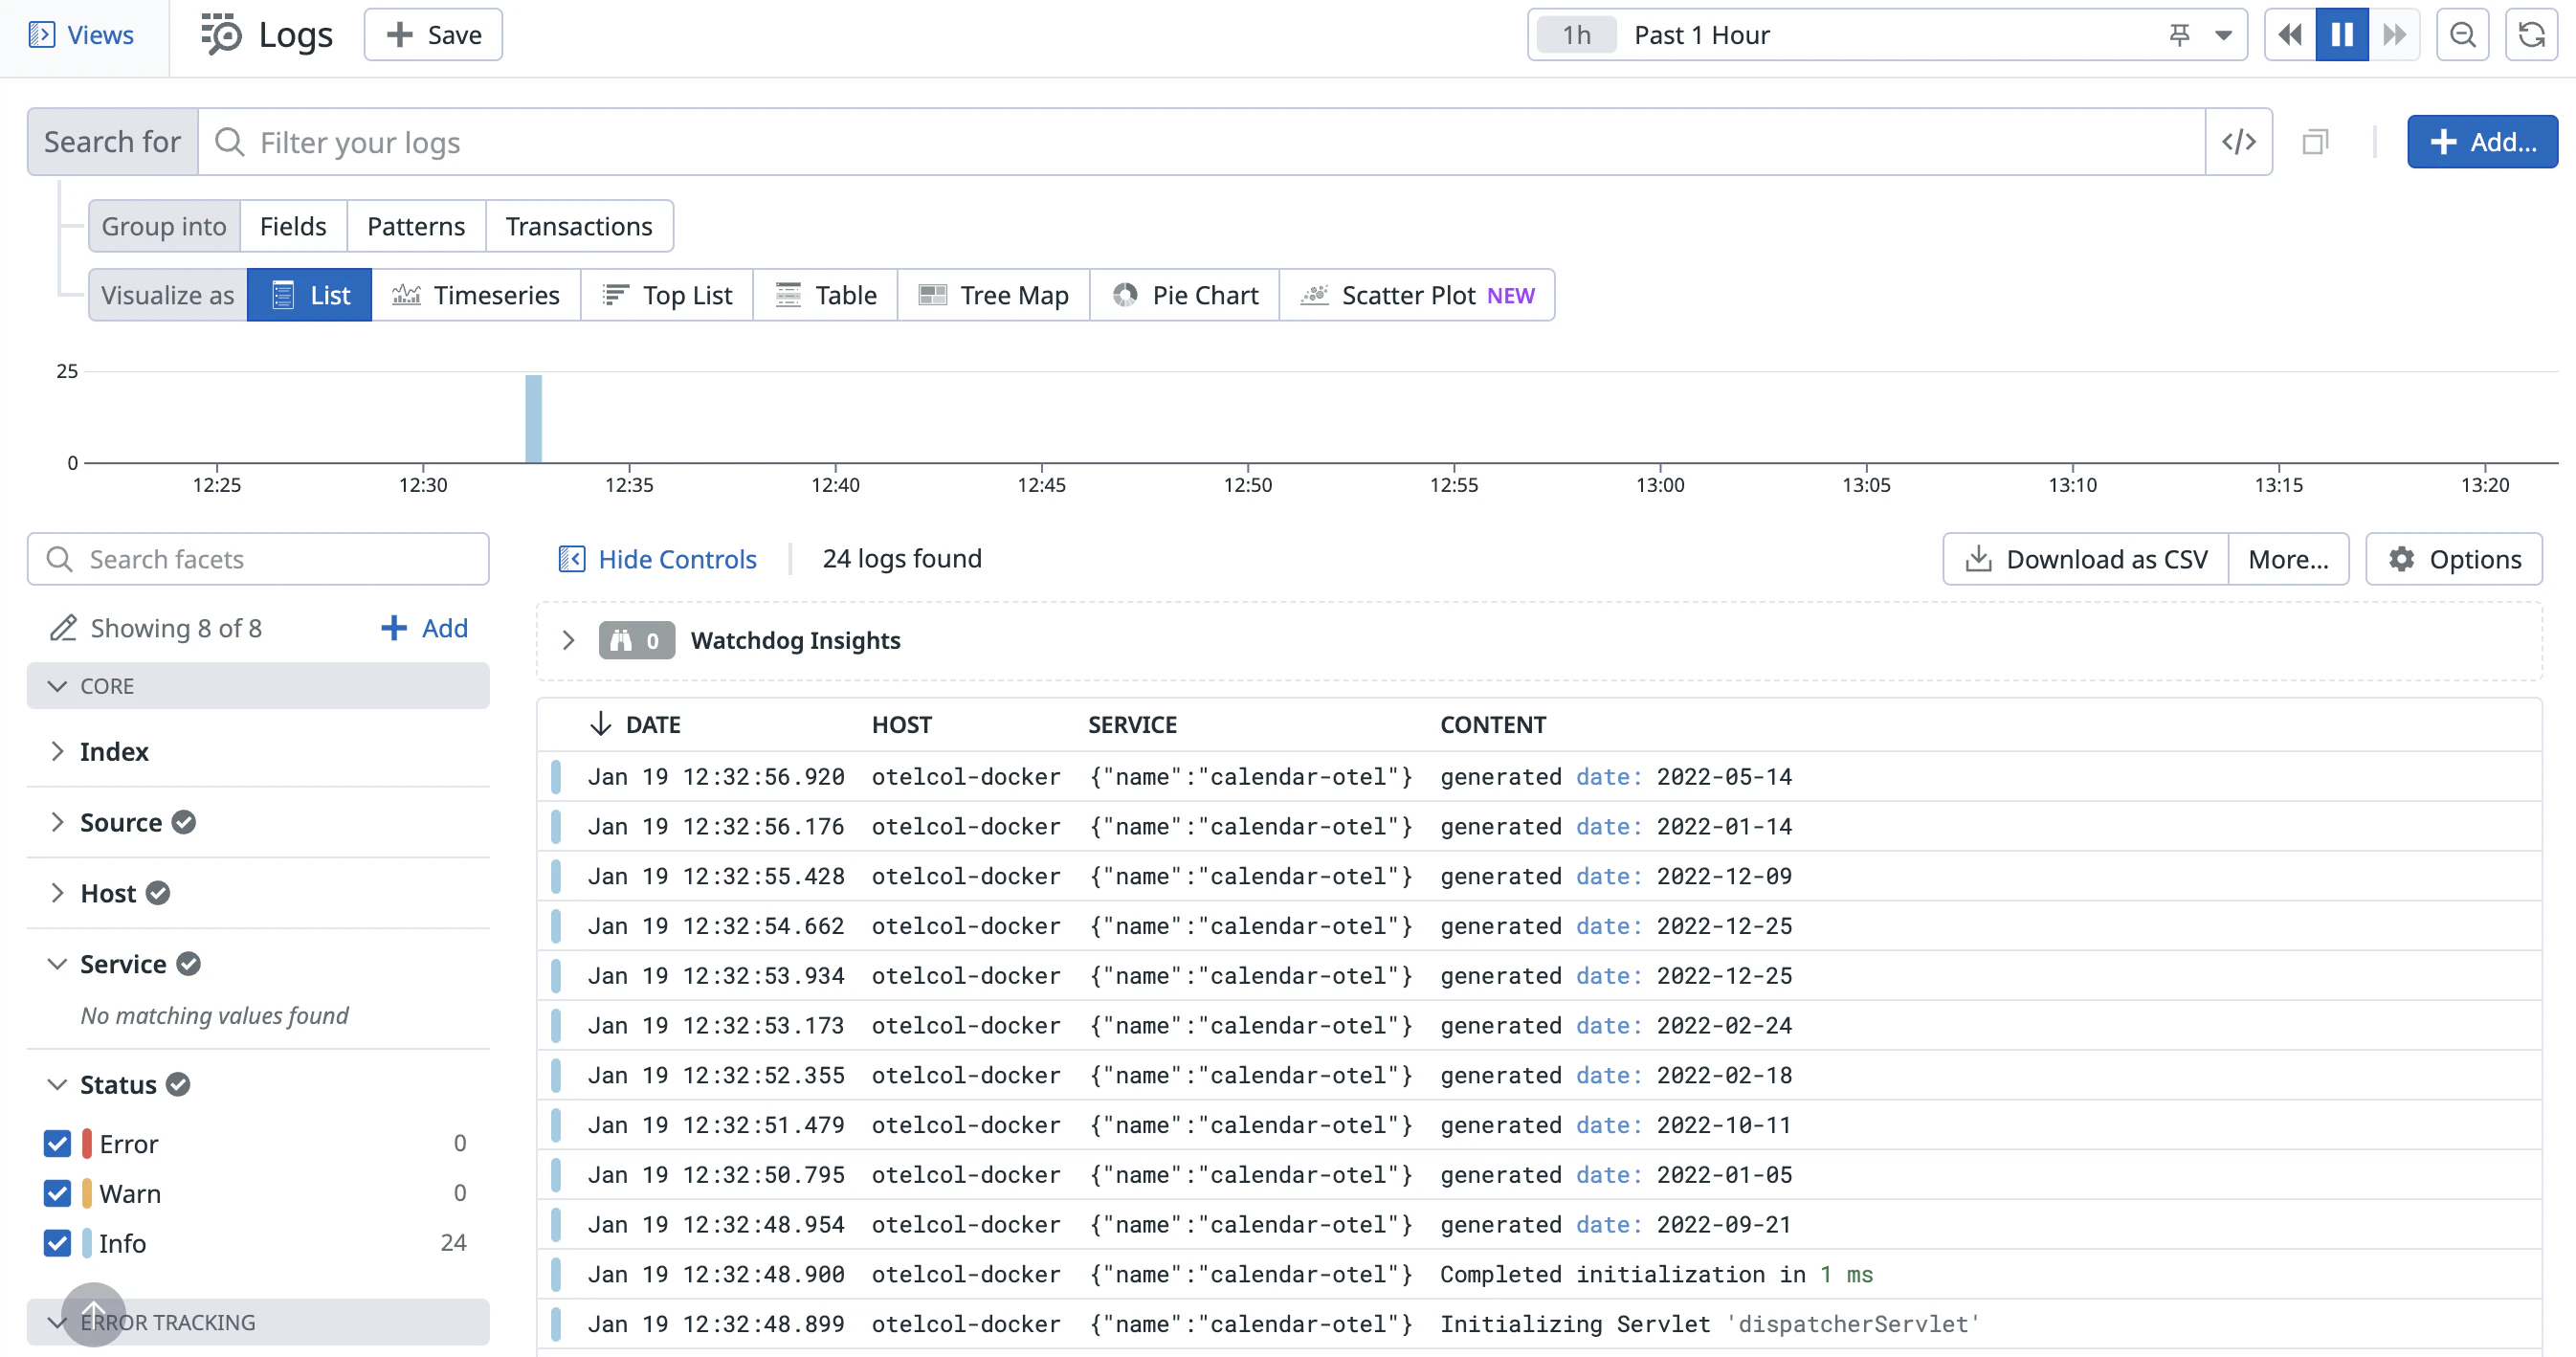The width and height of the screenshot is (2576, 1357).
Task: Click the copy query icon beside the search bar
Action: pos(2315,142)
